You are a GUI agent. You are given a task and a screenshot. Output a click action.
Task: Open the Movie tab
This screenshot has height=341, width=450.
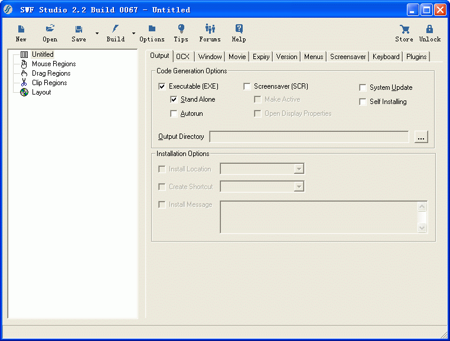pos(237,57)
